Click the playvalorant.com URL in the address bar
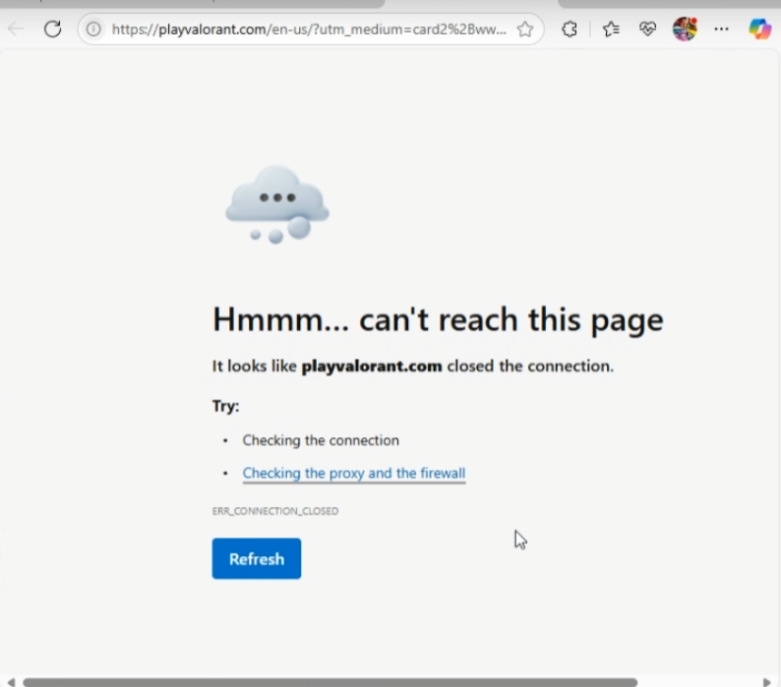The image size is (781, 687). click(x=308, y=29)
